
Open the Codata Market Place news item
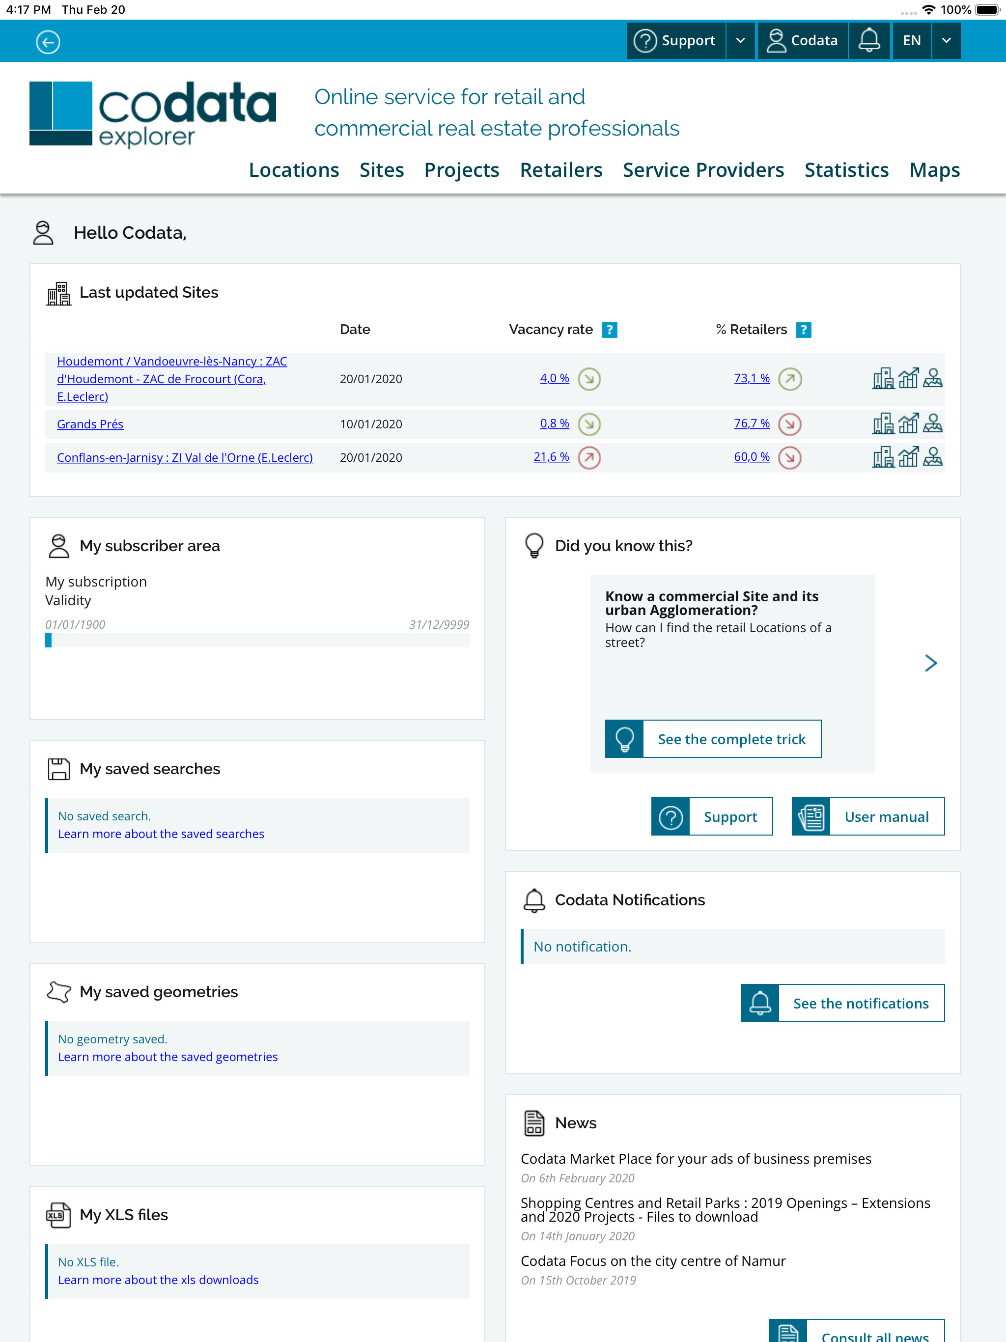(696, 1159)
